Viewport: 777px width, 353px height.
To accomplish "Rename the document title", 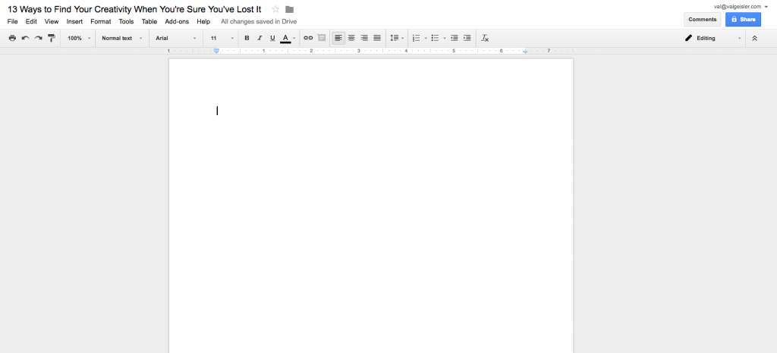I will (134, 9).
